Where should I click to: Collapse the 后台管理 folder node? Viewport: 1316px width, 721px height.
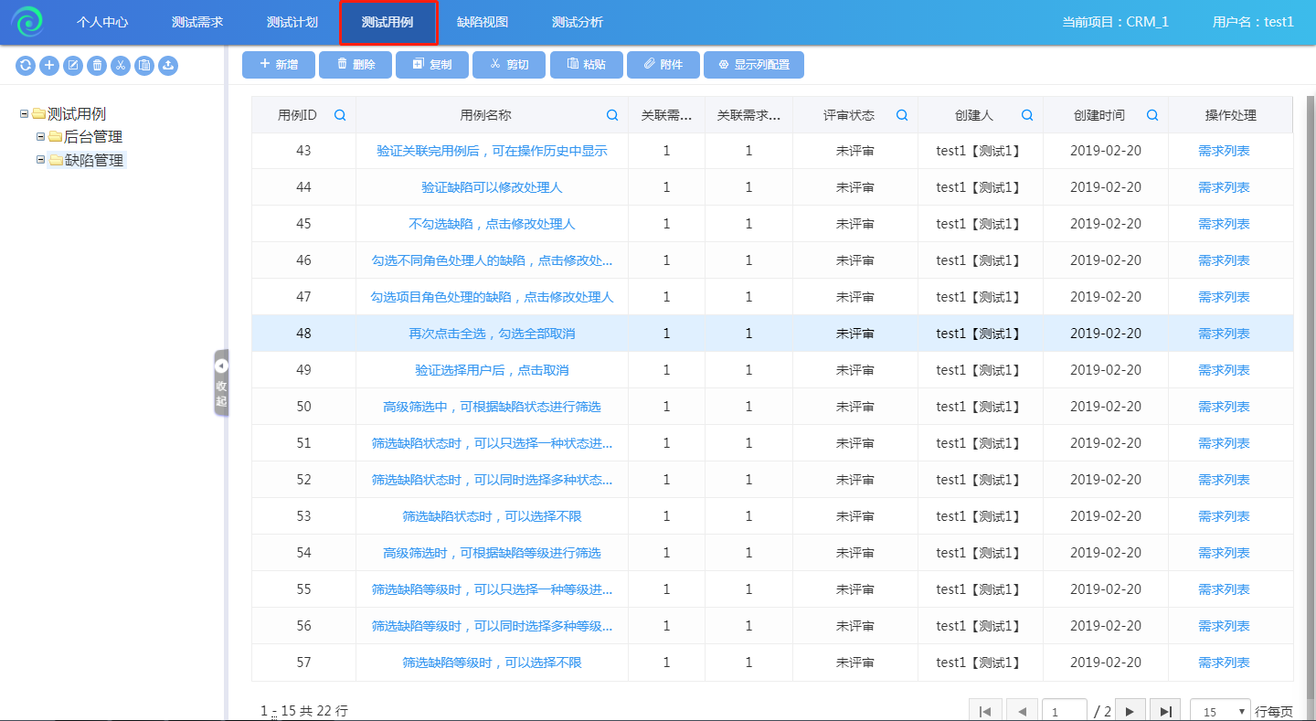40,137
